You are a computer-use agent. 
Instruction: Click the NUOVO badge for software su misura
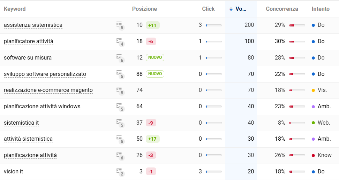[x=155, y=57]
